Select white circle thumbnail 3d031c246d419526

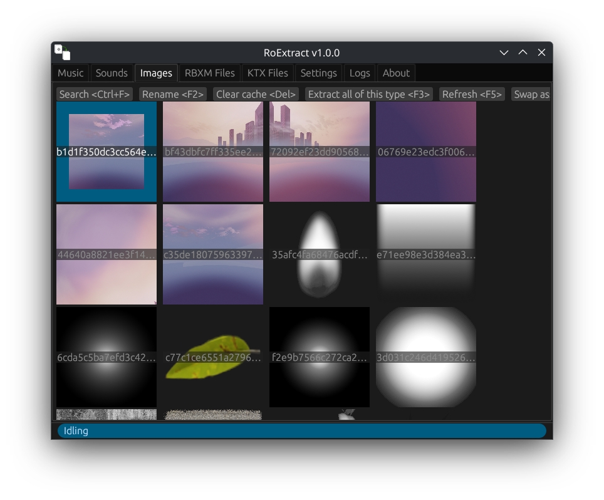point(426,357)
